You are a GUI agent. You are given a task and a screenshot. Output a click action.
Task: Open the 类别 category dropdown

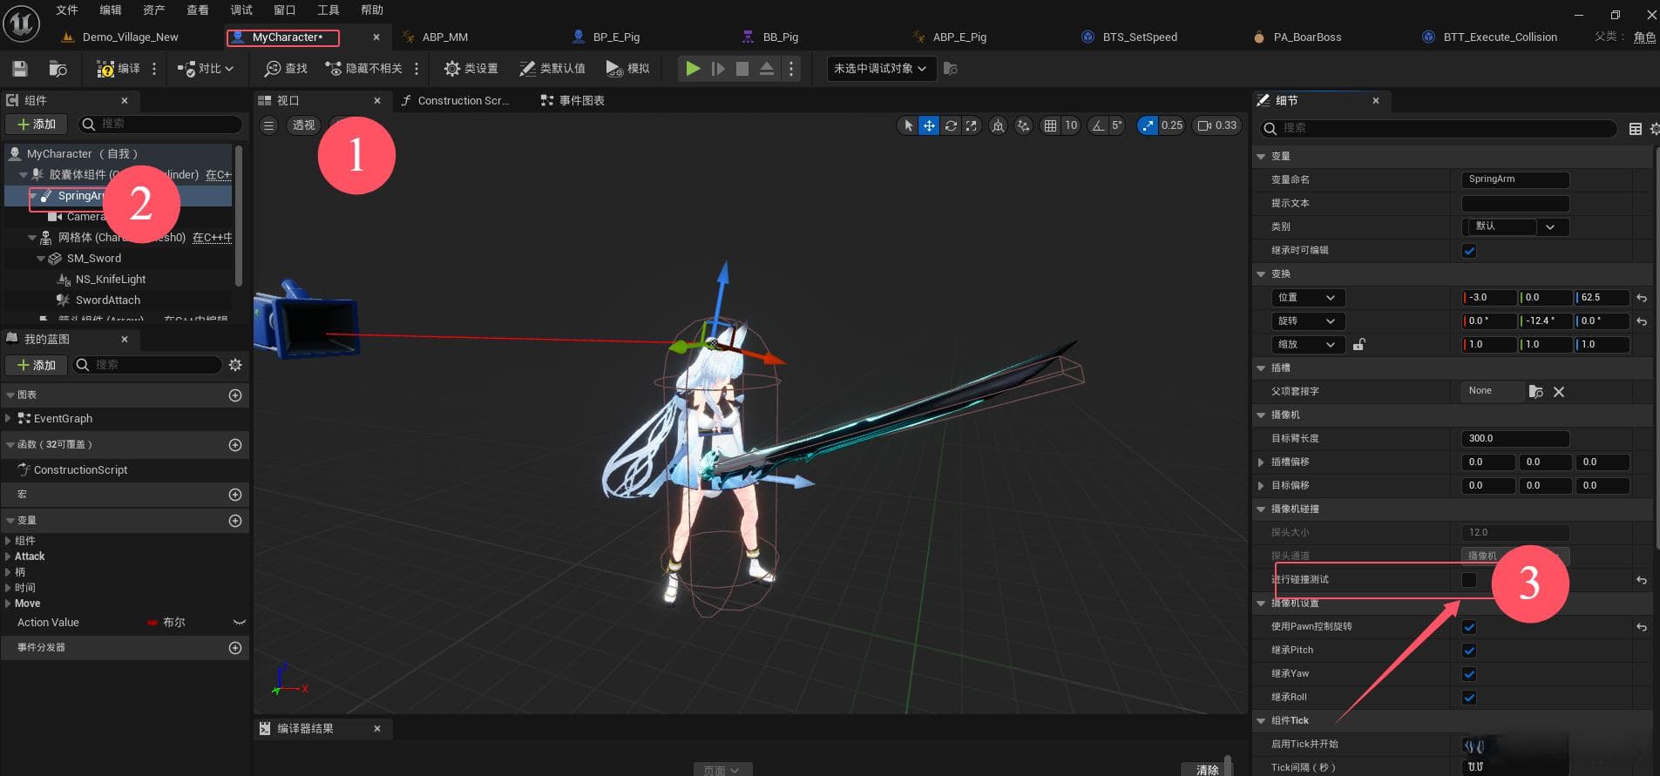[1515, 227]
